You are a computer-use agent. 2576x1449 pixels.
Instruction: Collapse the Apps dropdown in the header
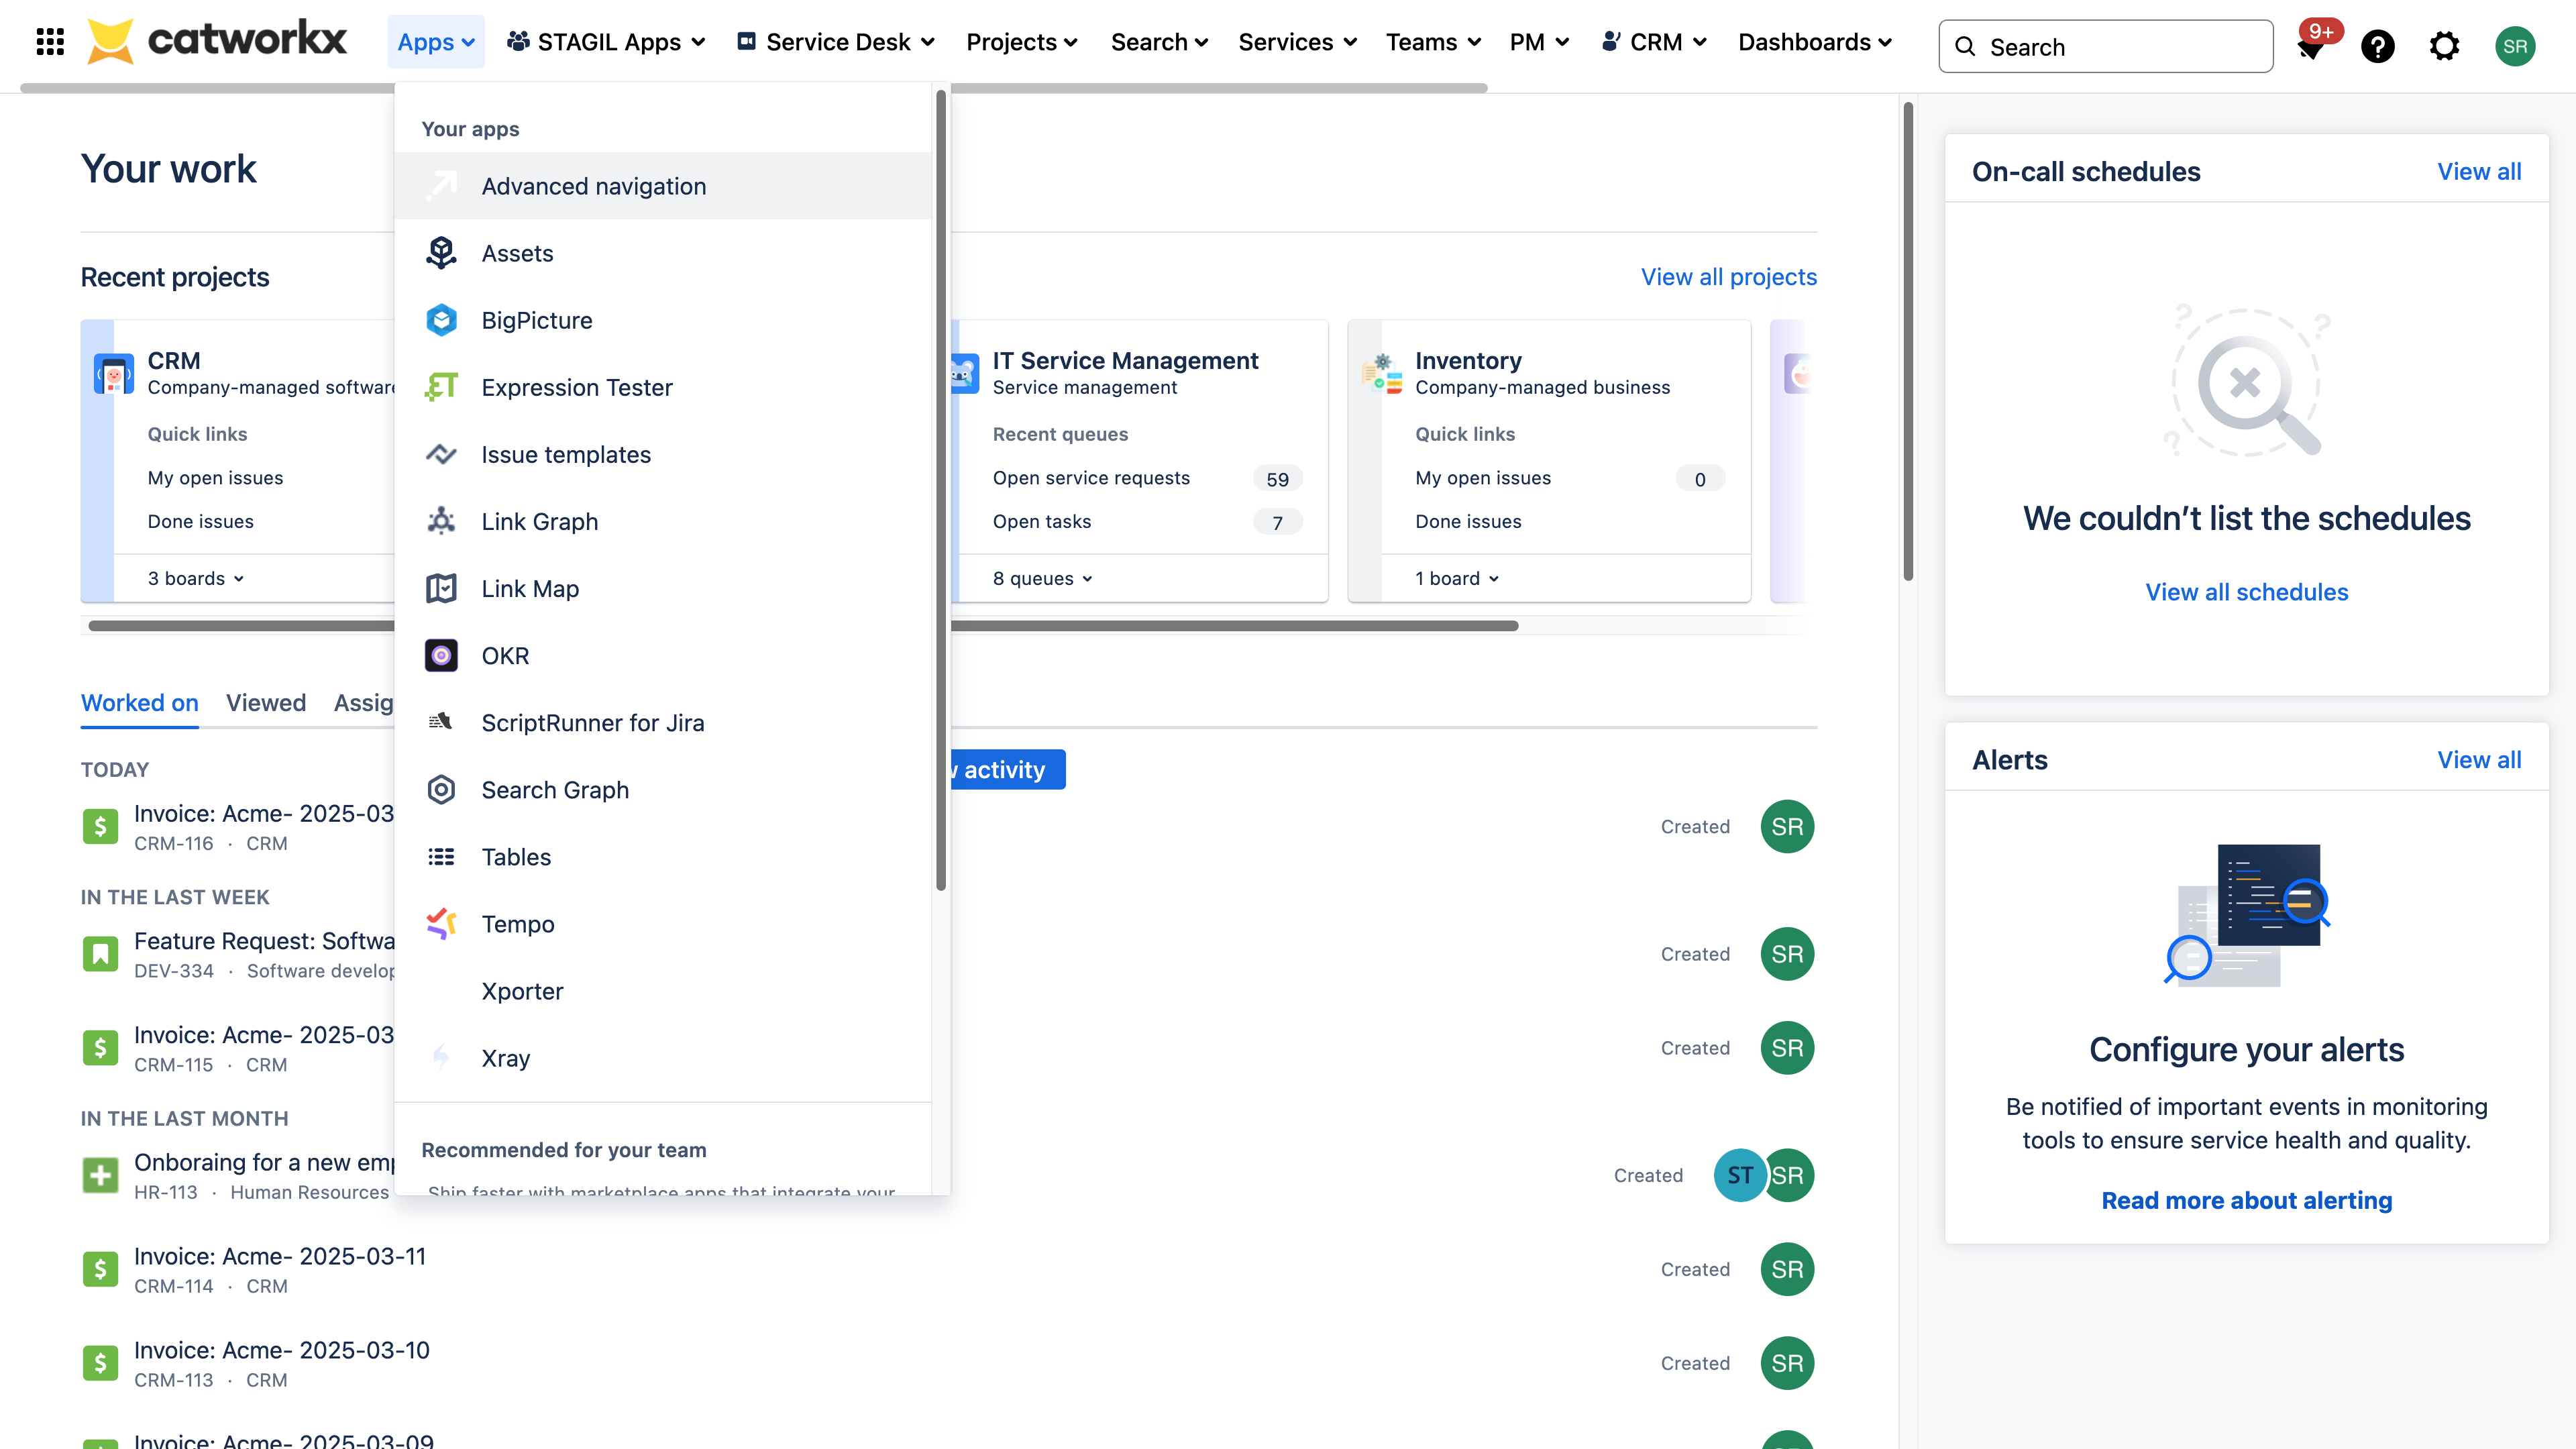click(x=436, y=42)
